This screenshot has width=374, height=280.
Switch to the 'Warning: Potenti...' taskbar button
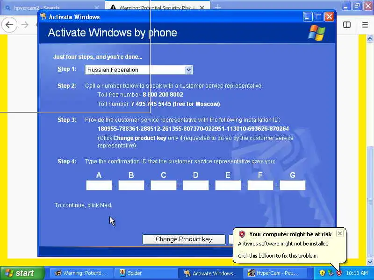click(x=81, y=273)
